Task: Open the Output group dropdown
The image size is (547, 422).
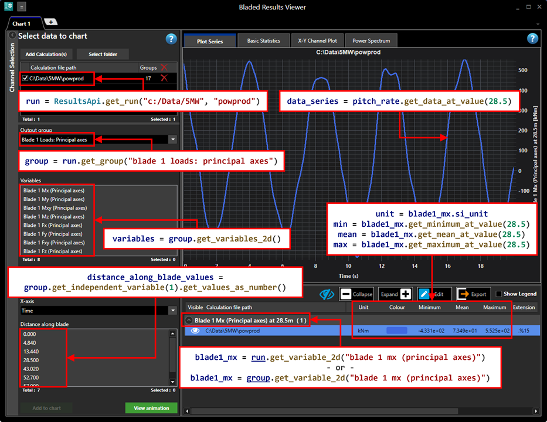Action: 172,140
